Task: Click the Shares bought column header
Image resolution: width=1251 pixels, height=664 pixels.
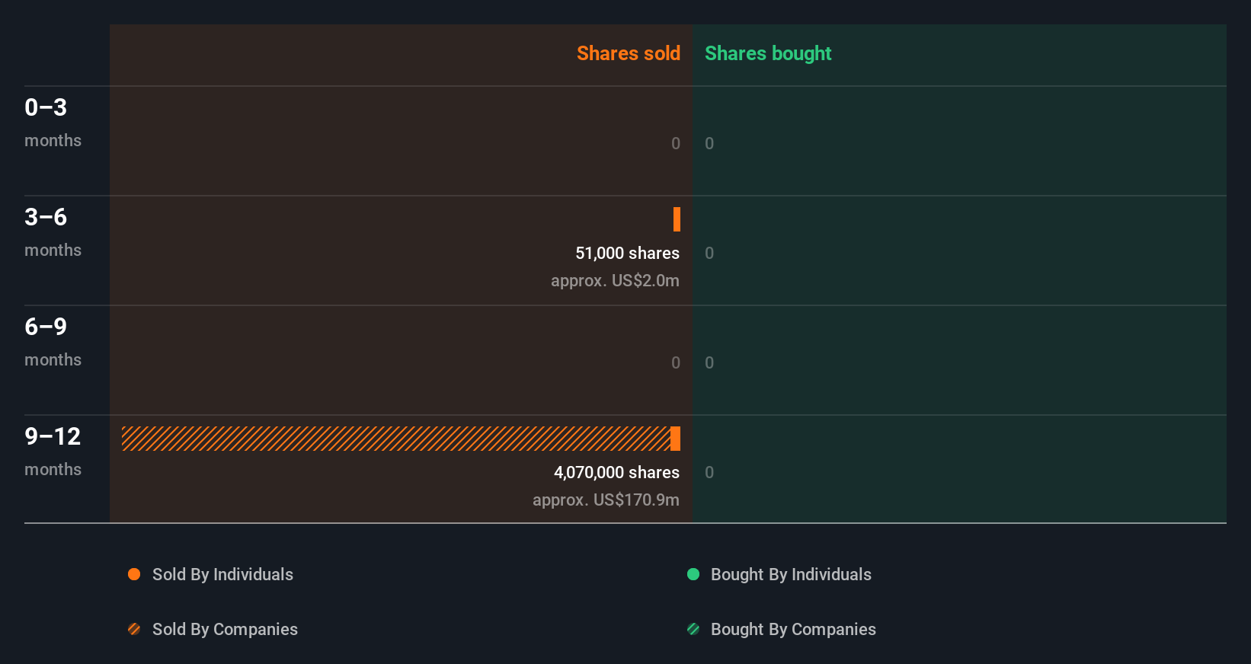Action: [x=768, y=53]
